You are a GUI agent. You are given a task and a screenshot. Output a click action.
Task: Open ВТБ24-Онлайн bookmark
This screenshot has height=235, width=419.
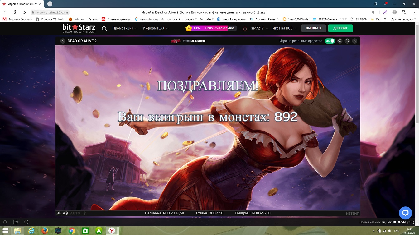pos(325,19)
